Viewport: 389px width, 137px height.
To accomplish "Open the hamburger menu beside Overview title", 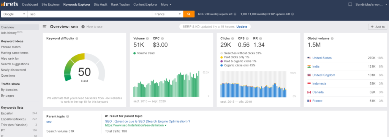I will coord(44,27).
